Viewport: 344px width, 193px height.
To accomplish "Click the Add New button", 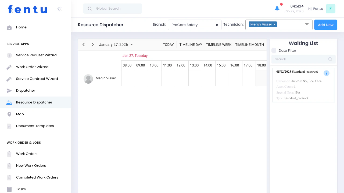I will coord(325,25).
